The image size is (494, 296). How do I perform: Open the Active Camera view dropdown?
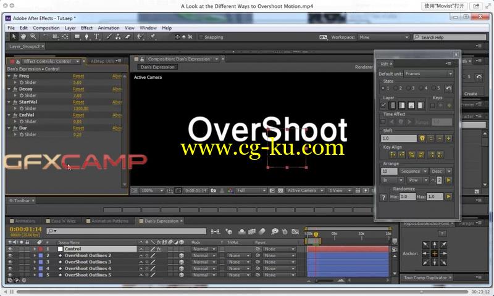click(305, 191)
